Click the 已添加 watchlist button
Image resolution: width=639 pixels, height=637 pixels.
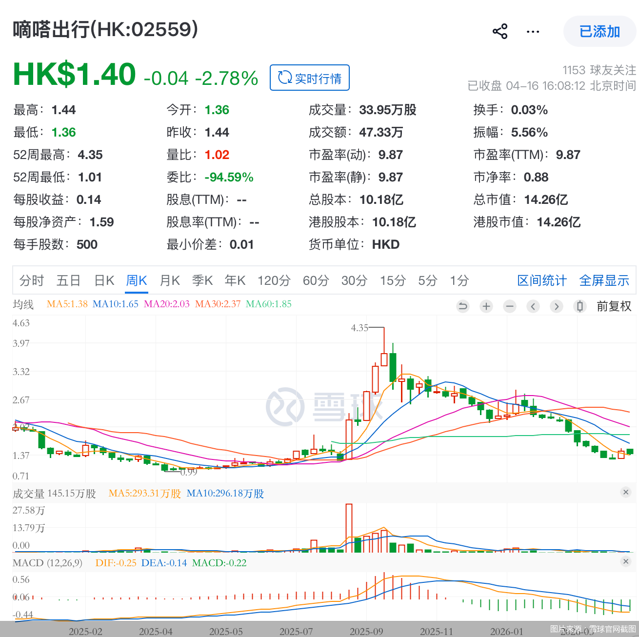[599, 31]
